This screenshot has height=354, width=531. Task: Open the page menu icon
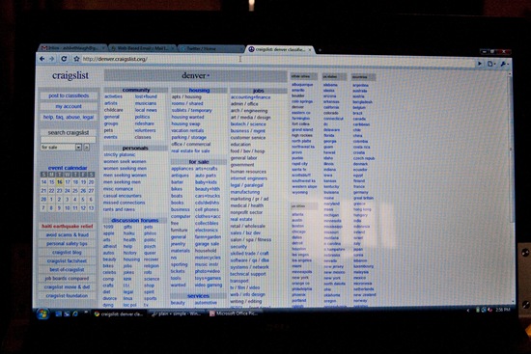pyautogui.click(x=490, y=64)
